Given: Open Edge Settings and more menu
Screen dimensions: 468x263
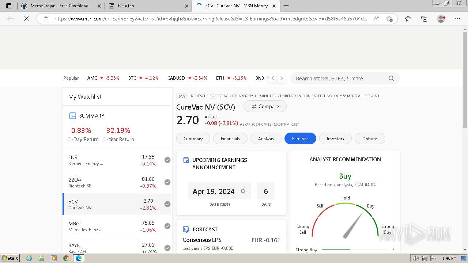Looking at the screenshot, I should (x=458, y=19).
